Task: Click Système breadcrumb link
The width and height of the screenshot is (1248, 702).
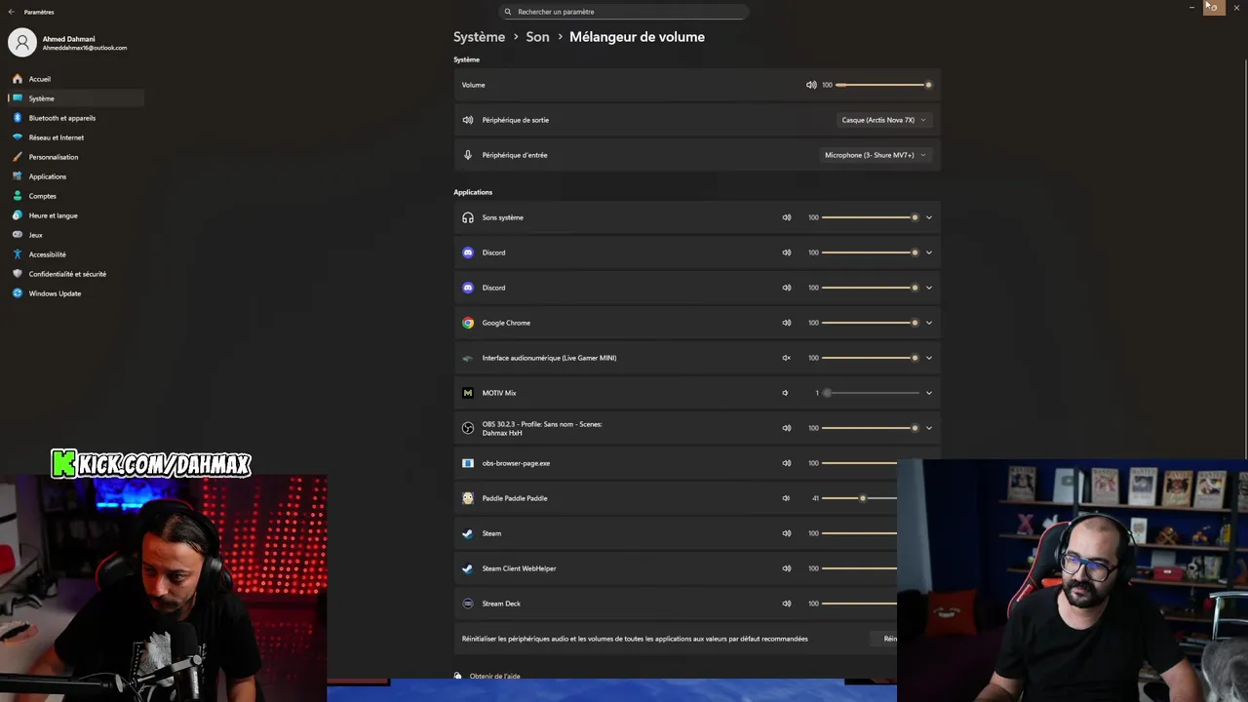Action: click(x=479, y=37)
